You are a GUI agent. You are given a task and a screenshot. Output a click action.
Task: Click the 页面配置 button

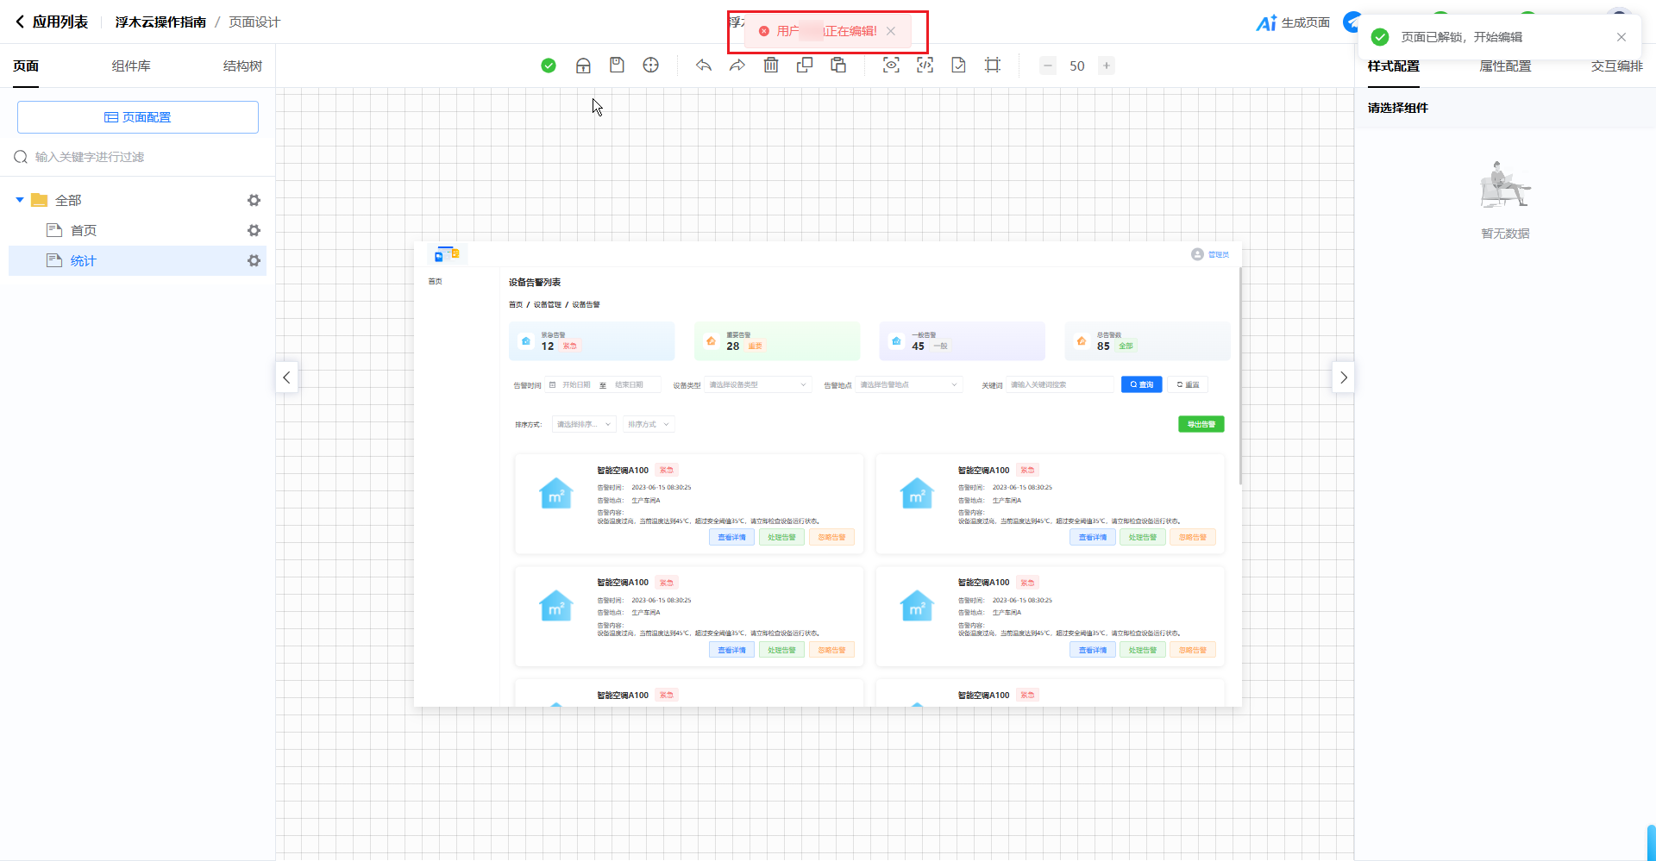pyautogui.click(x=138, y=117)
